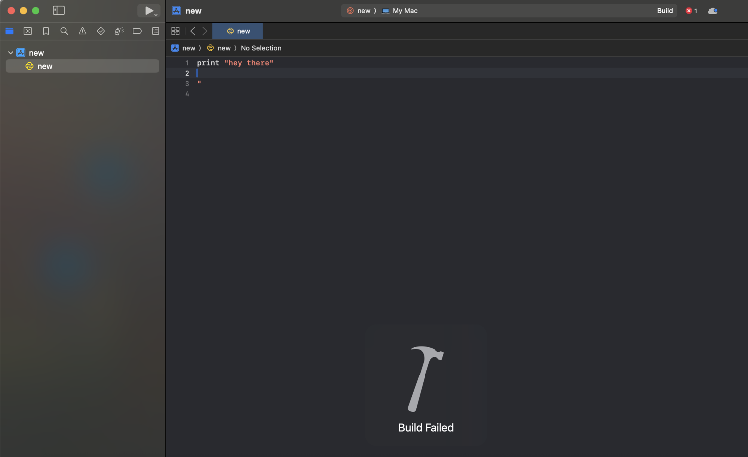The height and width of the screenshot is (457, 748).
Task: Go back with the left chevron
Action: pyautogui.click(x=193, y=31)
